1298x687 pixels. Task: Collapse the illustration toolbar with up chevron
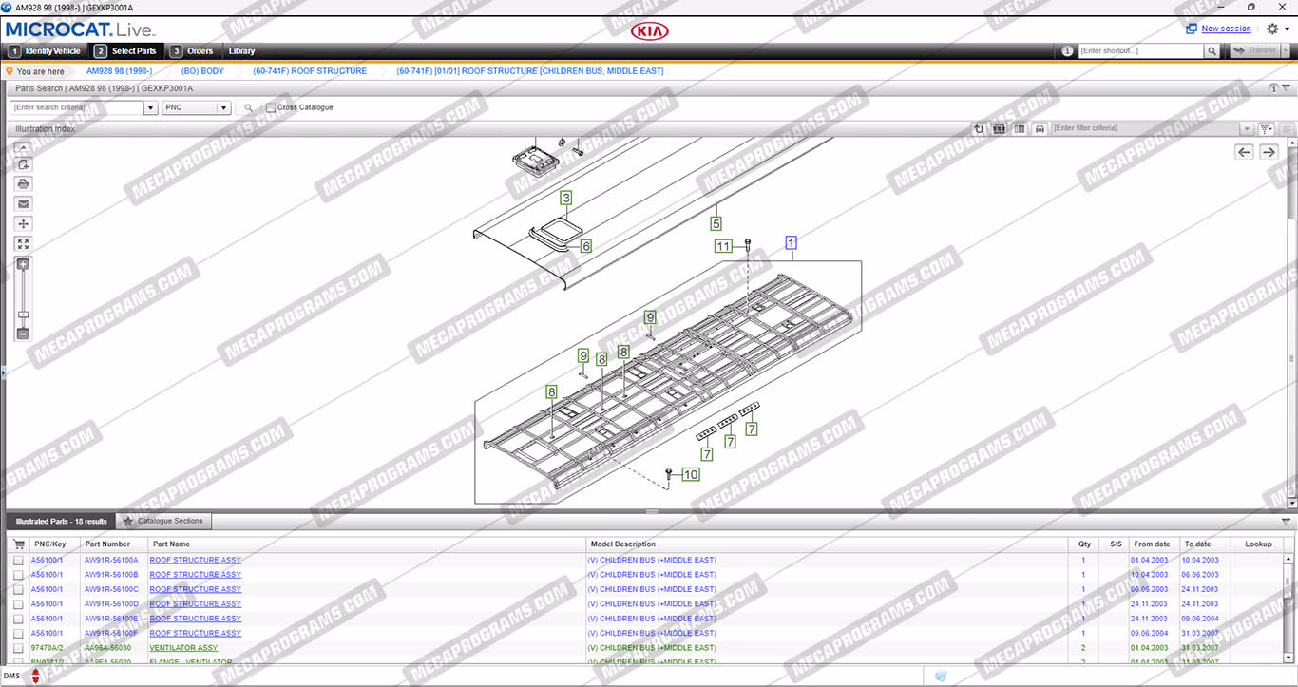point(24,148)
